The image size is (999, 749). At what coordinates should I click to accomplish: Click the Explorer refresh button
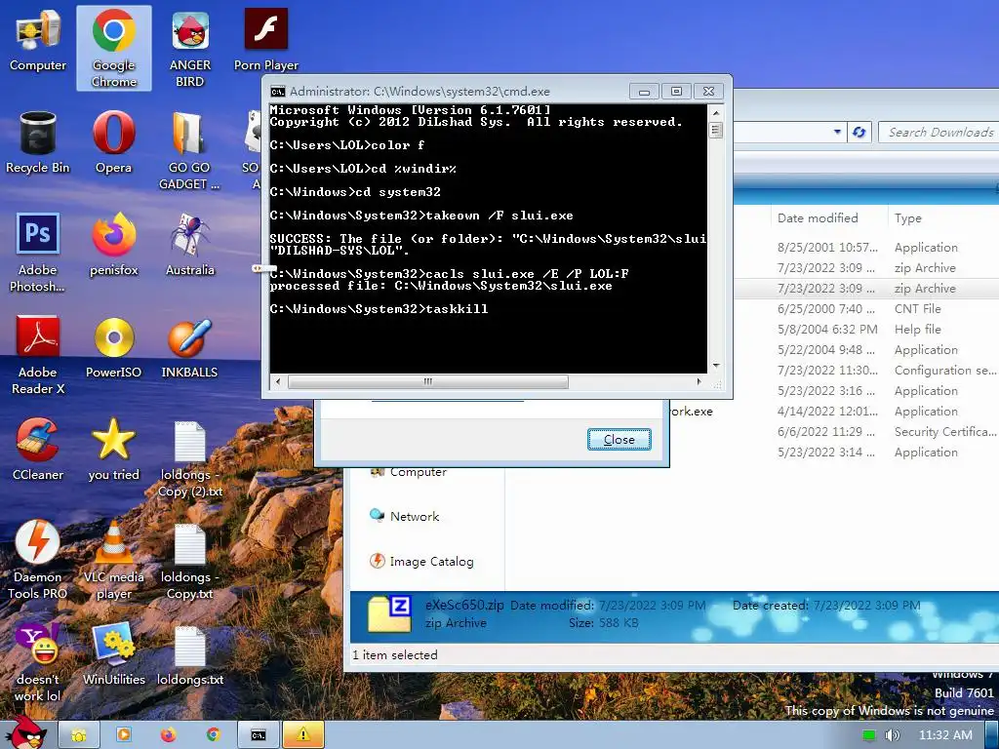pyautogui.click(x=859, y=132)
